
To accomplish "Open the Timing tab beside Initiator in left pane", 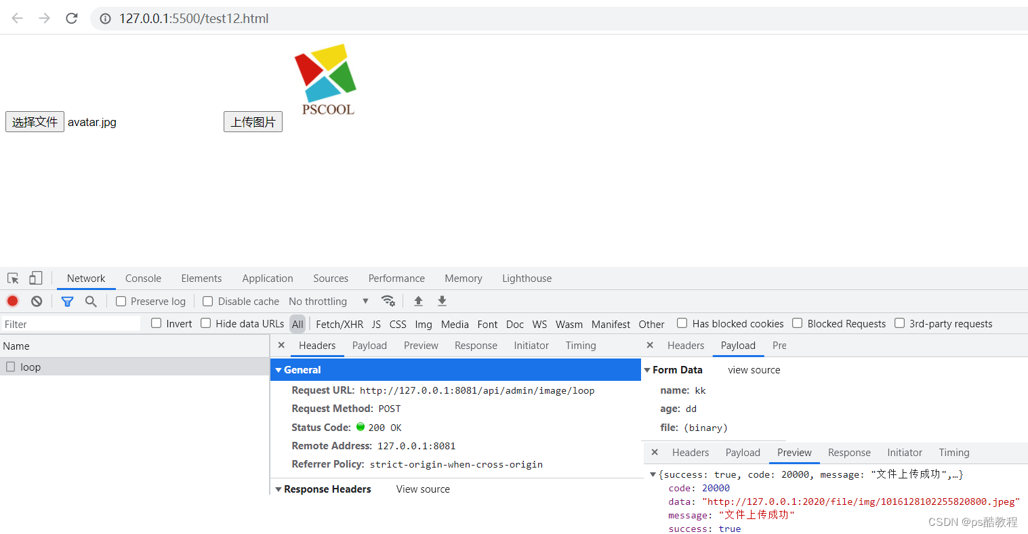I will click(x=581, y=346).
